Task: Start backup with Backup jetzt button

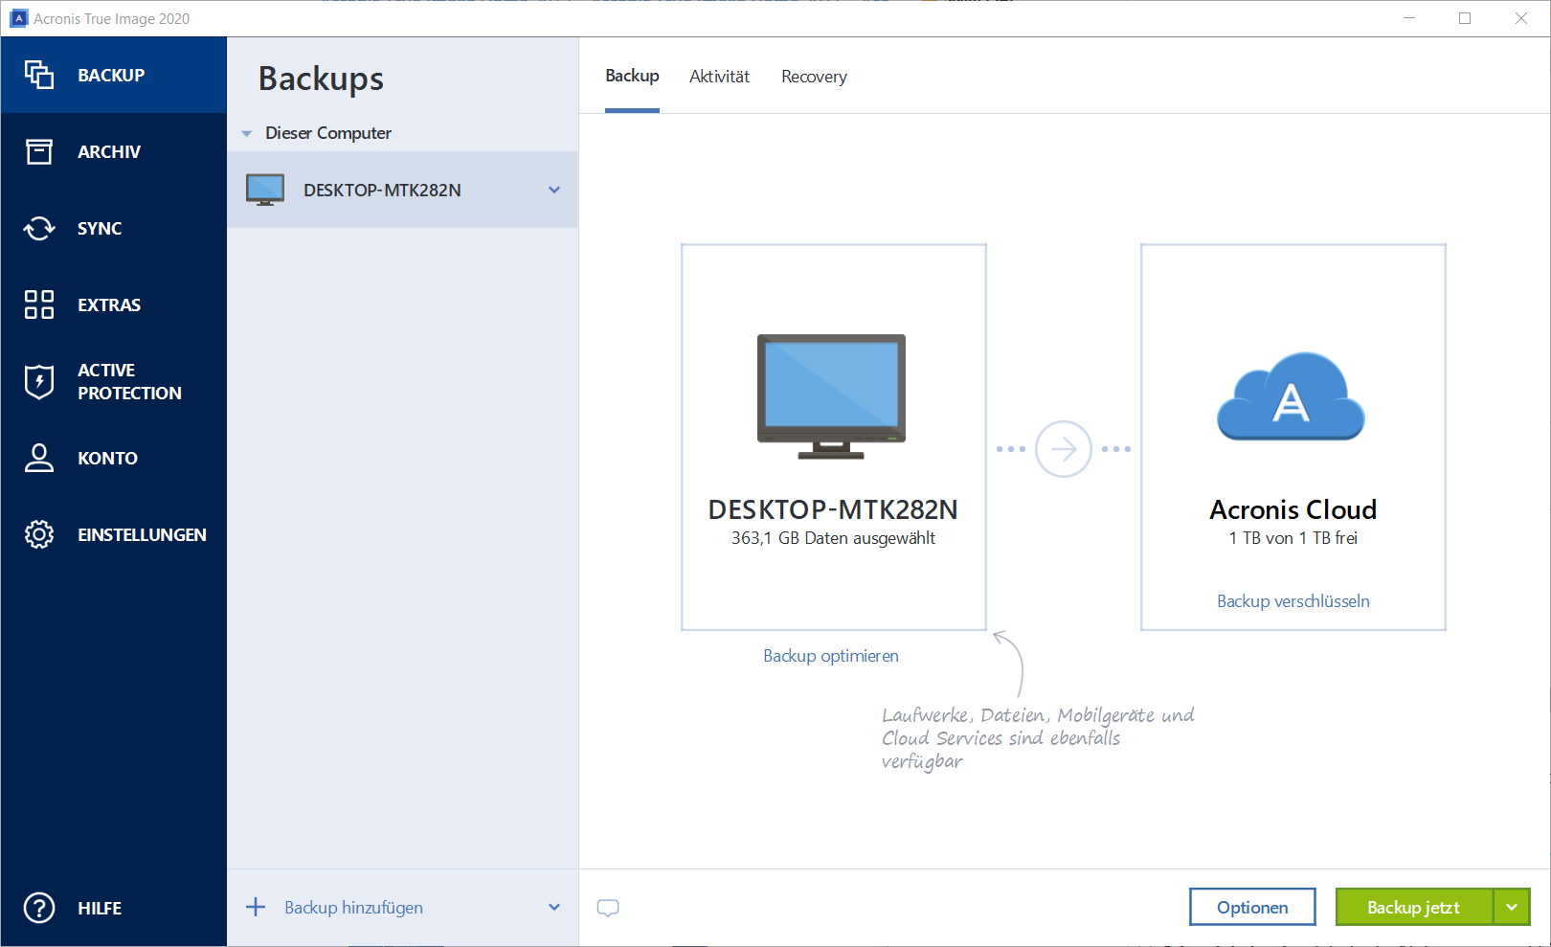Action: (1413, 907)
